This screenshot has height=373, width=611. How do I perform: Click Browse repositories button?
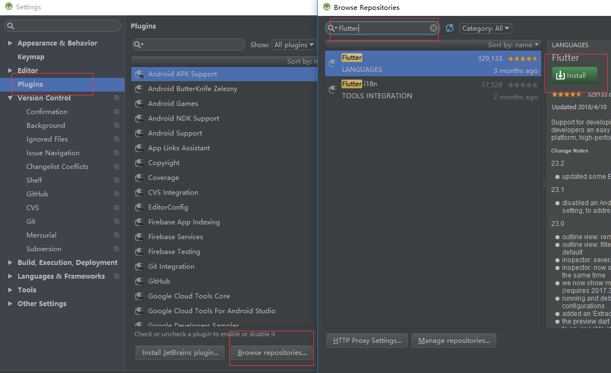coord(272,352)
